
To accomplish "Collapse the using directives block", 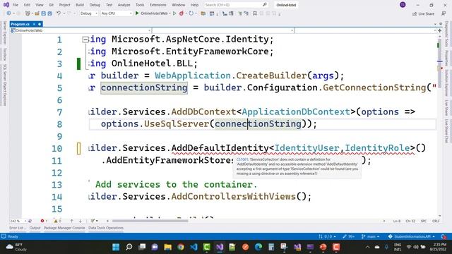I will point(85,40).
